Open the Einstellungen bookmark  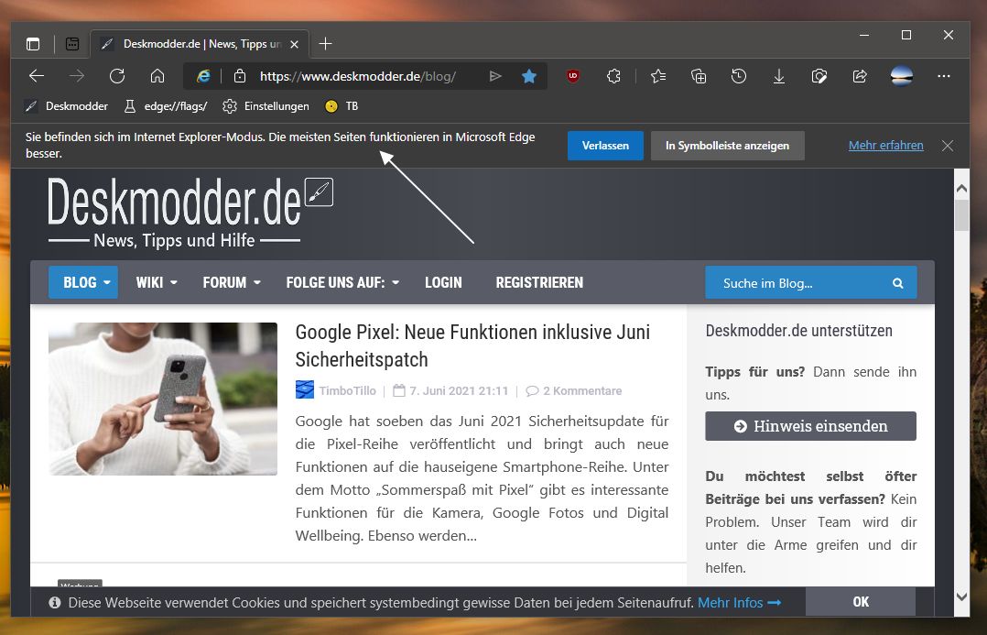click(x=266, y=106)
